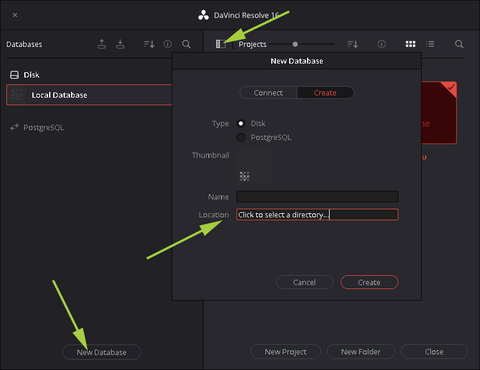
Task: Open the sort order dropdown for Databases
Action: coord(149,44)
